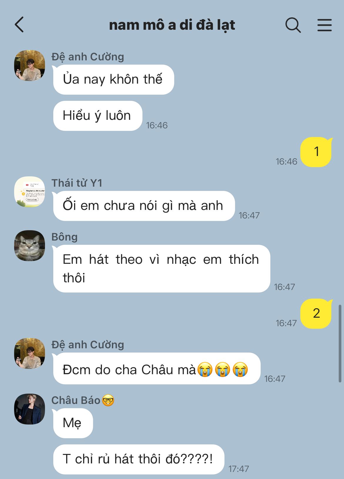Tap the chat title nam mô a di đà lạt
This screenshot has height=479, width=344.
click(x=172, y=25)
